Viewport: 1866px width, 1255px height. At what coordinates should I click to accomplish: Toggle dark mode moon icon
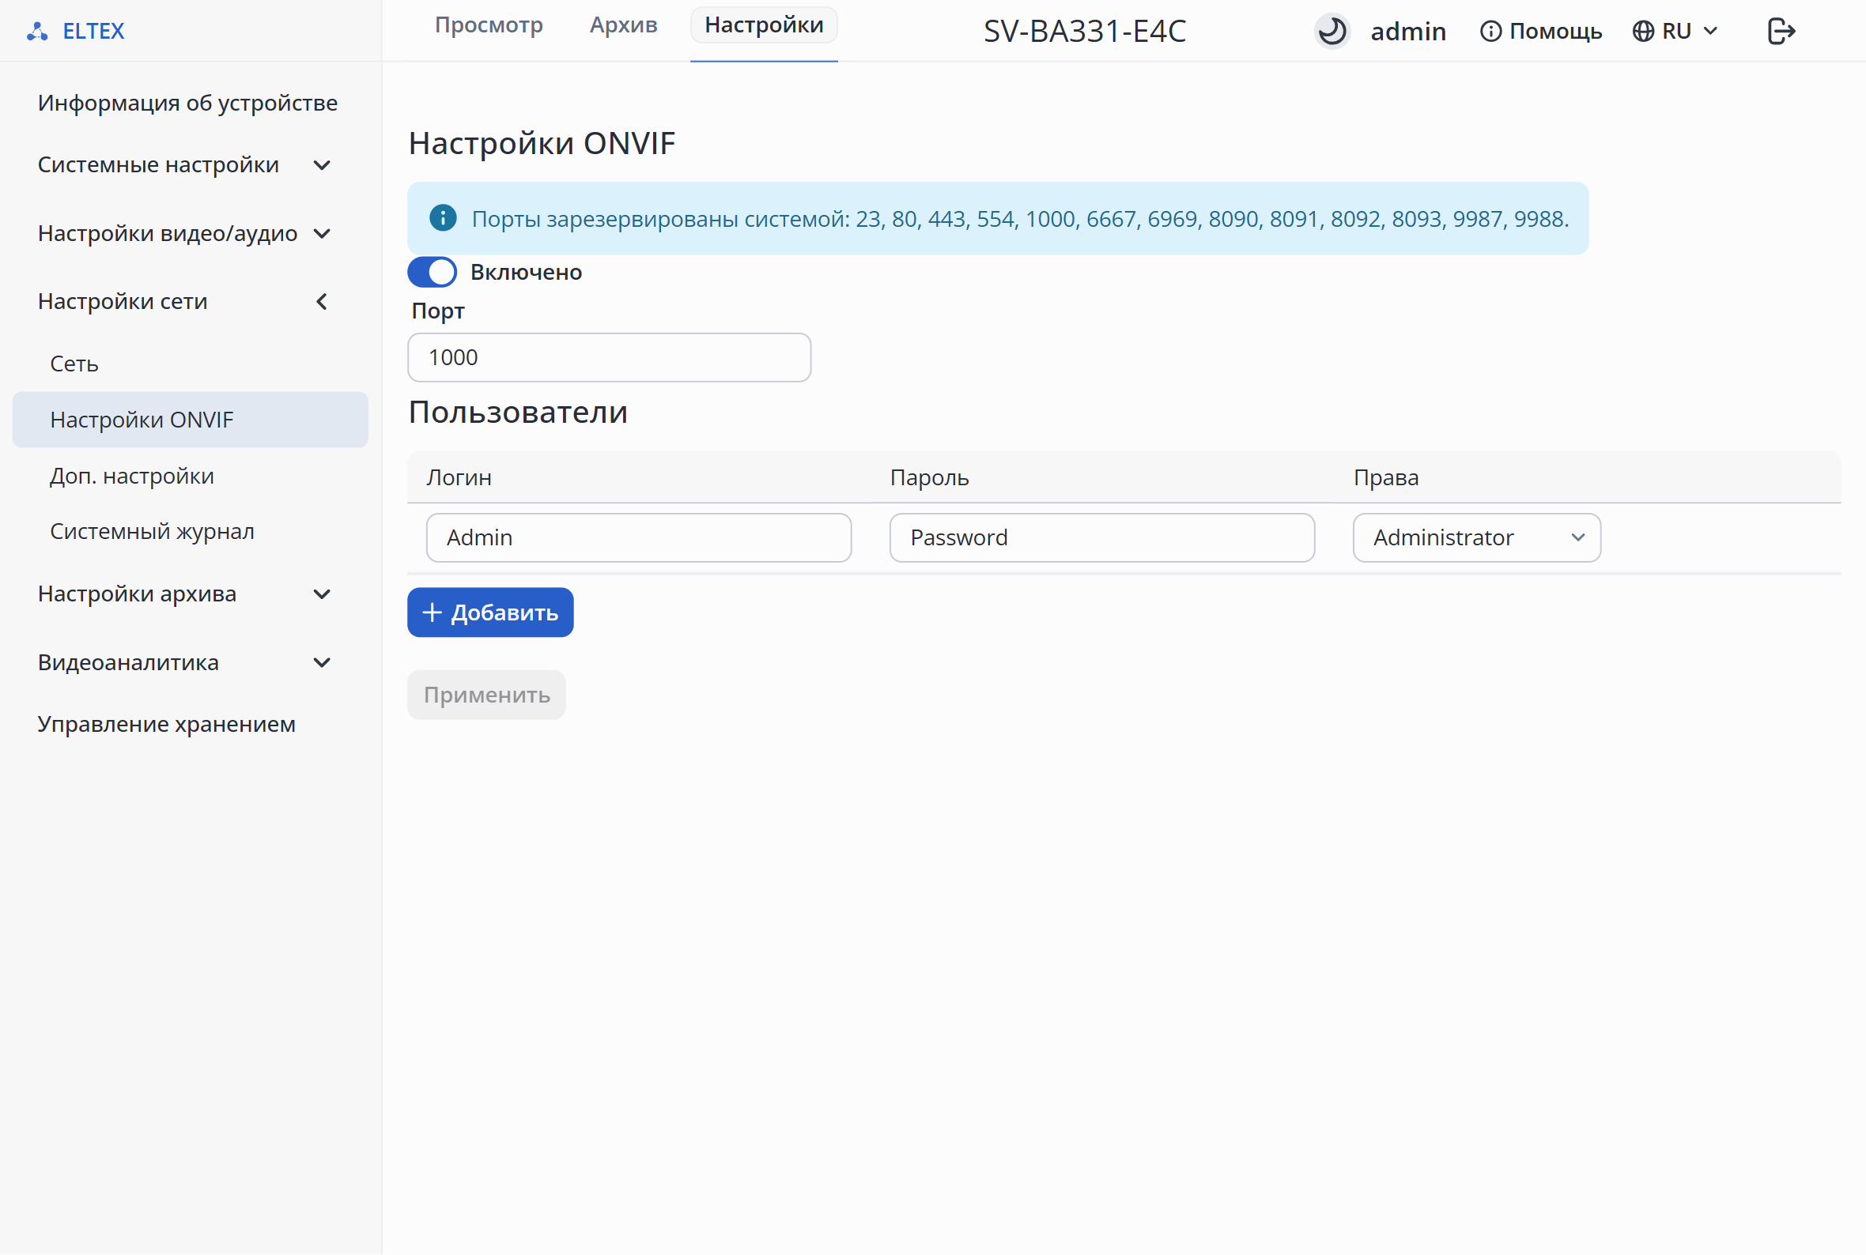1332,31
